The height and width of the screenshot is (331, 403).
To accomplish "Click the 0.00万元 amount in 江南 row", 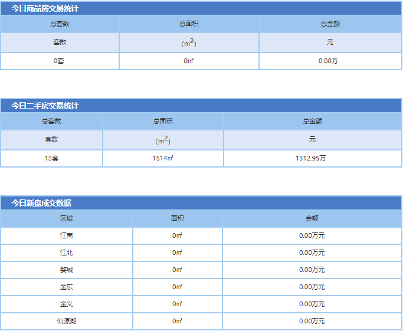I will point(312,235).
